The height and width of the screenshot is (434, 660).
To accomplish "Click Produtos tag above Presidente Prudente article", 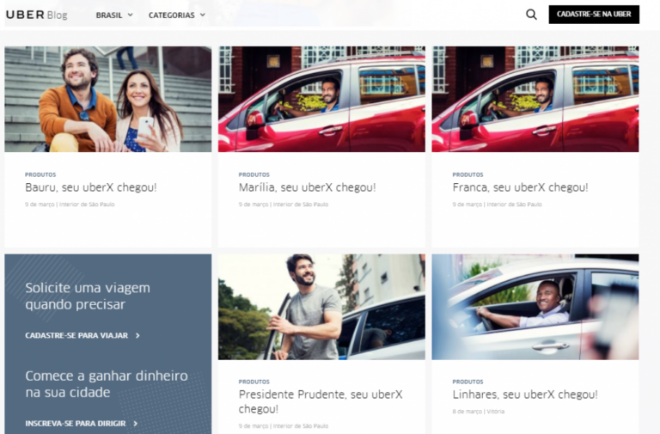I will tap(254, 382).
